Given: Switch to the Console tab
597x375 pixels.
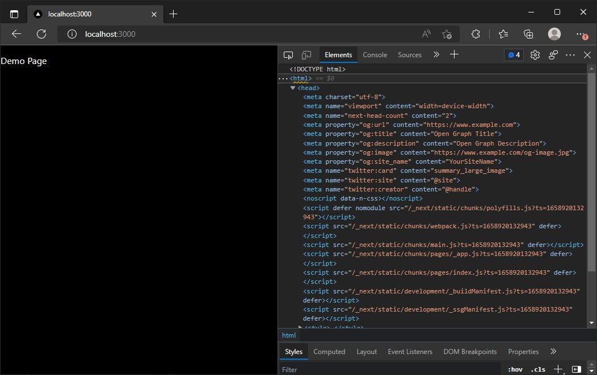Looking at the screenshot, I should tap(375, 54).
